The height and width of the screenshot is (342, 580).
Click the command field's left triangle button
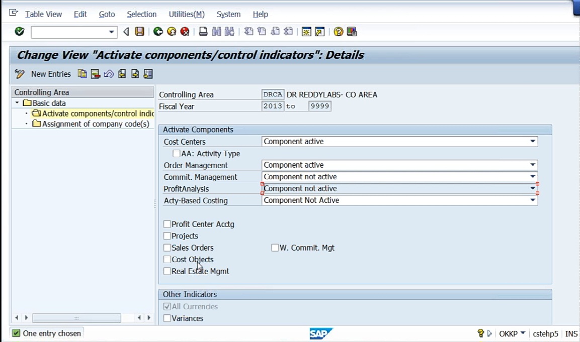[x=126, y=32]
